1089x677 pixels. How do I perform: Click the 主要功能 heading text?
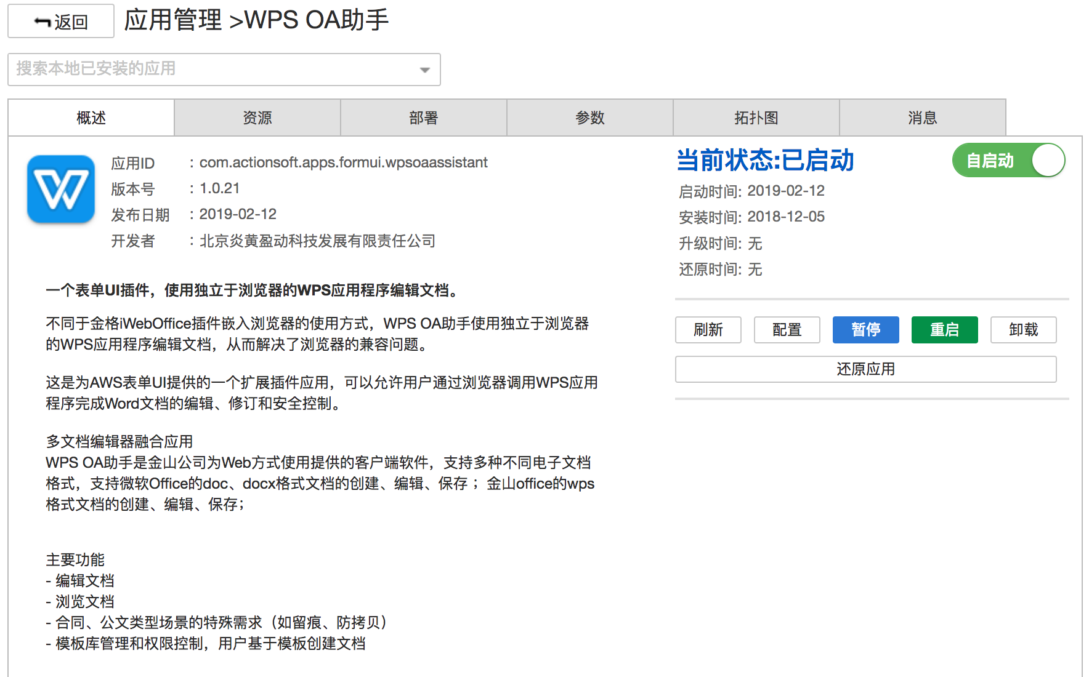coord(75,559)
